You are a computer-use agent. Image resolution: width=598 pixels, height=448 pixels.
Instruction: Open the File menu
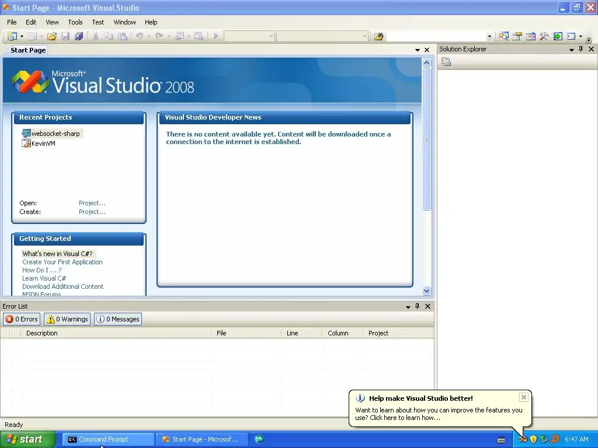tap(12, 22)
